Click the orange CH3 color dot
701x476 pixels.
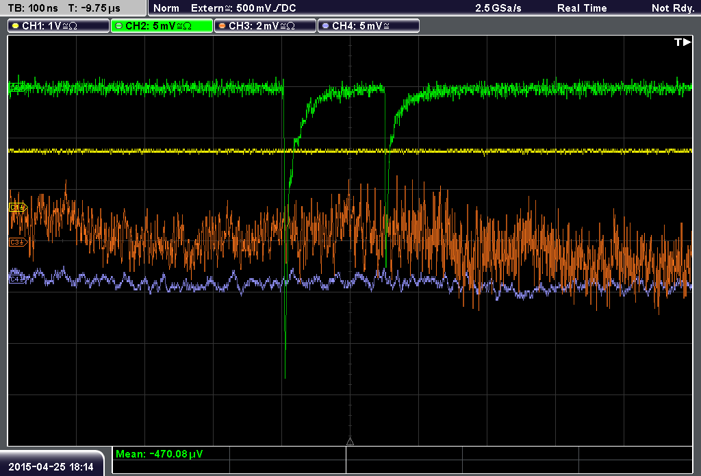pos(222,26)
